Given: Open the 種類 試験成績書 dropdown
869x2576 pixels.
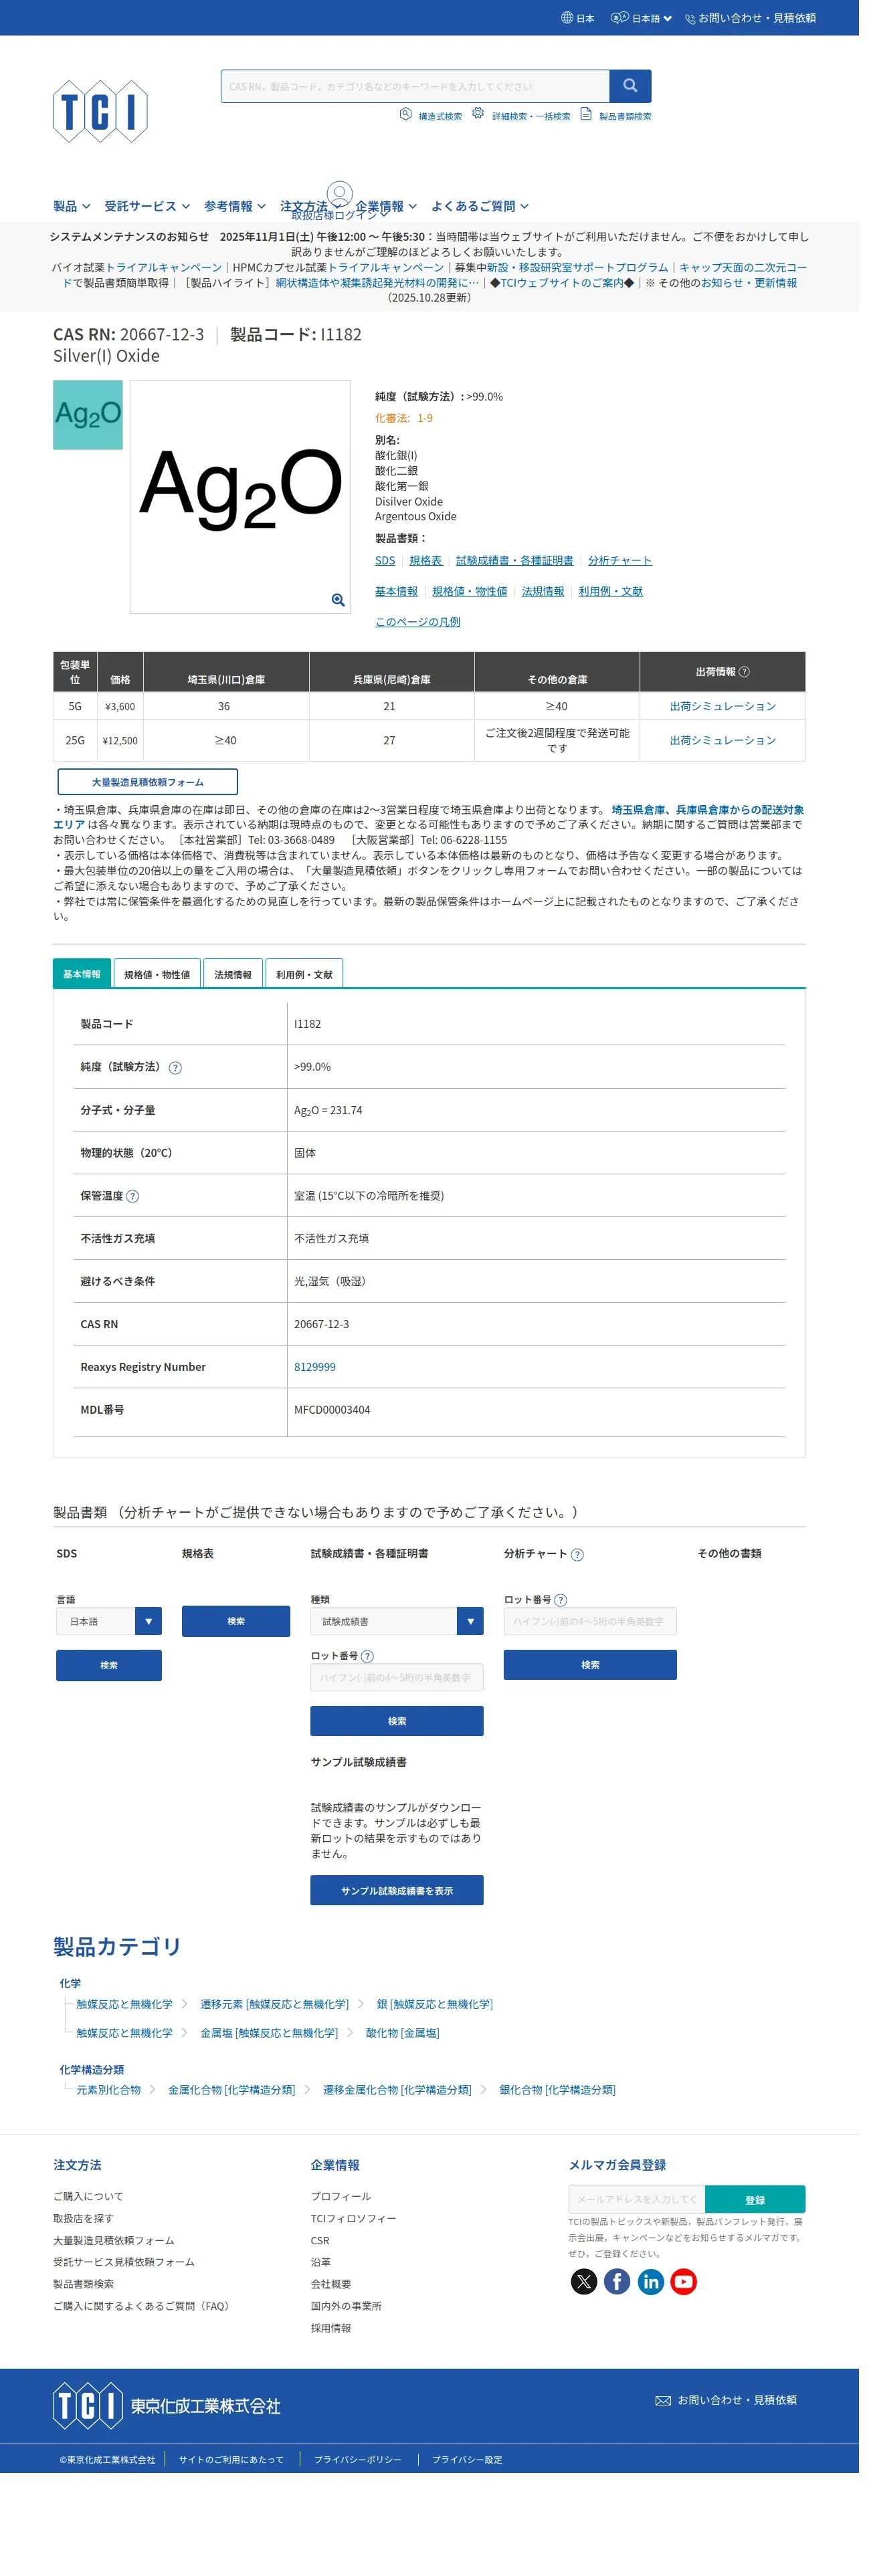Looking at the screenshot, I should (397, 1621).
